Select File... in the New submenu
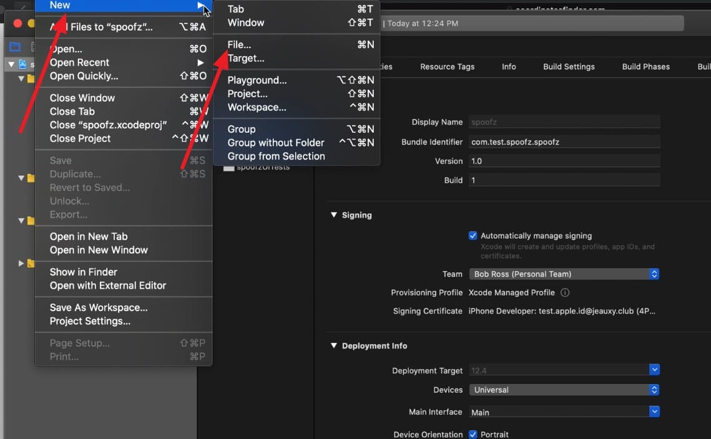The height and width of the screenshot is (439, 711). point(297,44)
